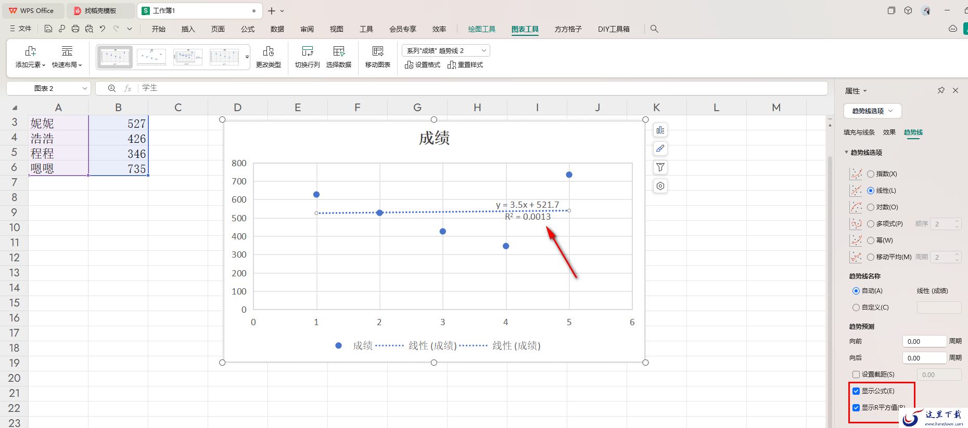Pin the Properties panel
968x428 pixels.
(x=941, y=90)
